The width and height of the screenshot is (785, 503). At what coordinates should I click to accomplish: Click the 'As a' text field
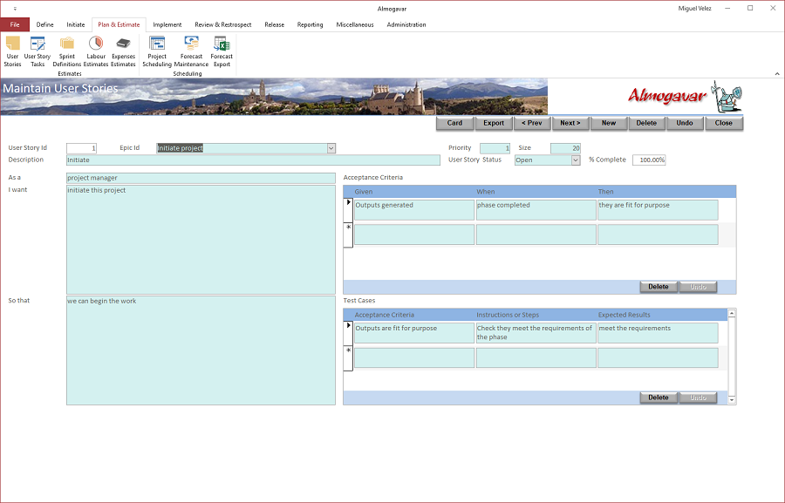(x=201, y=178)
